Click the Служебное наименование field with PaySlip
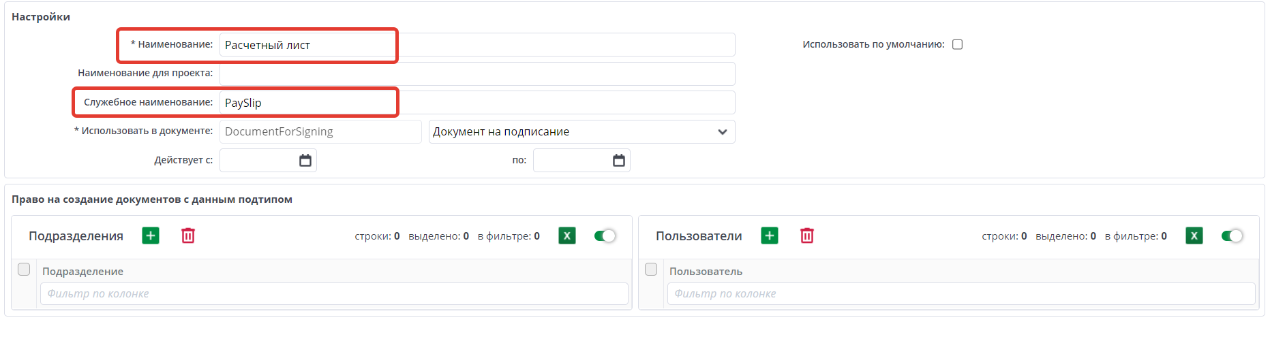Viewport: 1270px width, 356px height. click(x=477, y=103)
